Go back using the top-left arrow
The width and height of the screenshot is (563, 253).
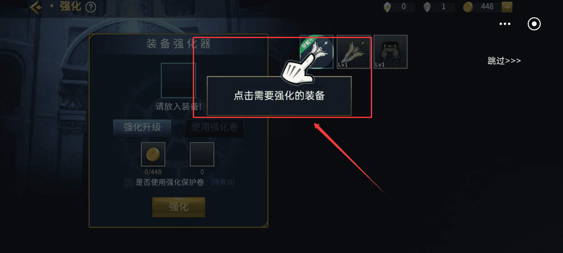pyautogui.click(x=36, y=7)
